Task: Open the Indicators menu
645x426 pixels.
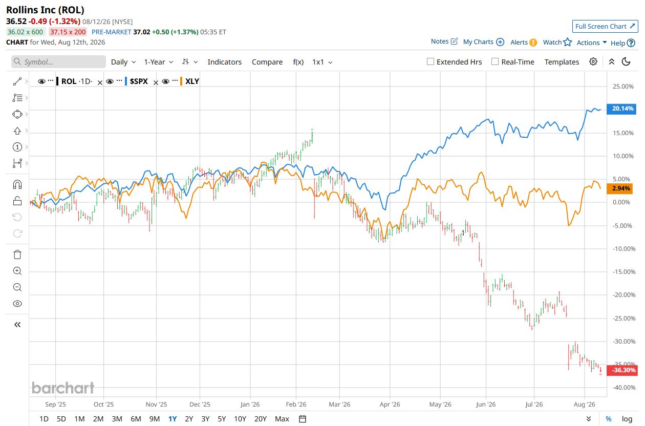Action: [225, 61]
